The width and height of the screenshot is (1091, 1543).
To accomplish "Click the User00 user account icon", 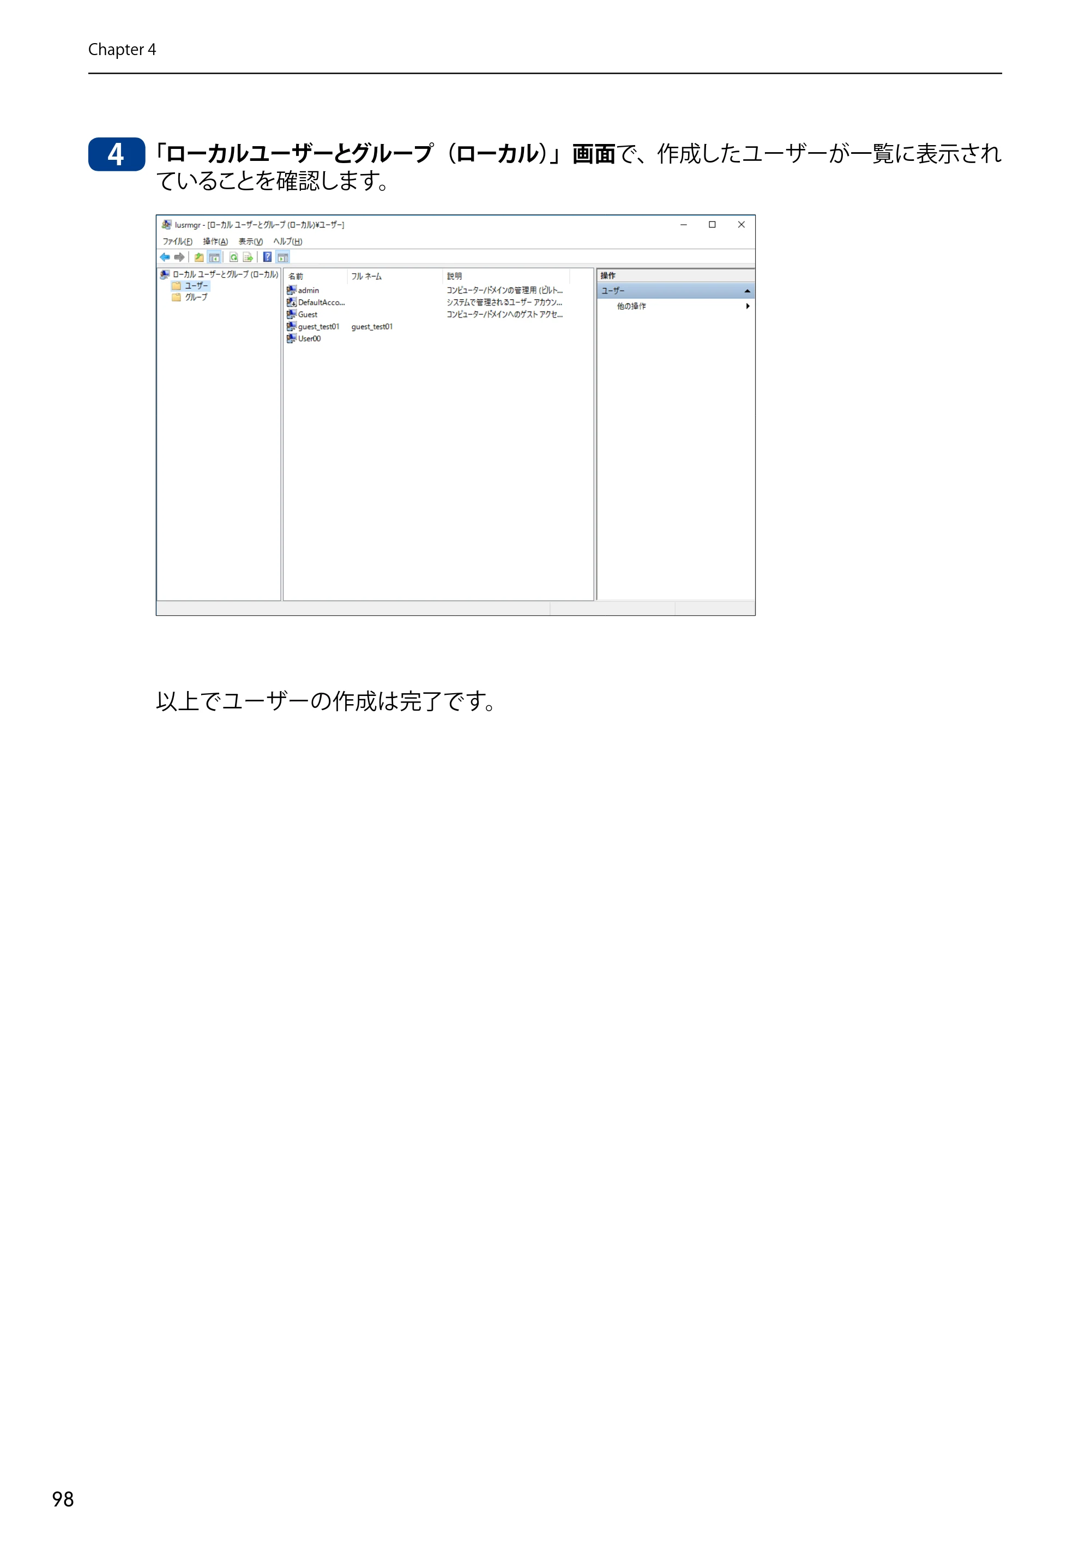I will [x=292, y=339].
